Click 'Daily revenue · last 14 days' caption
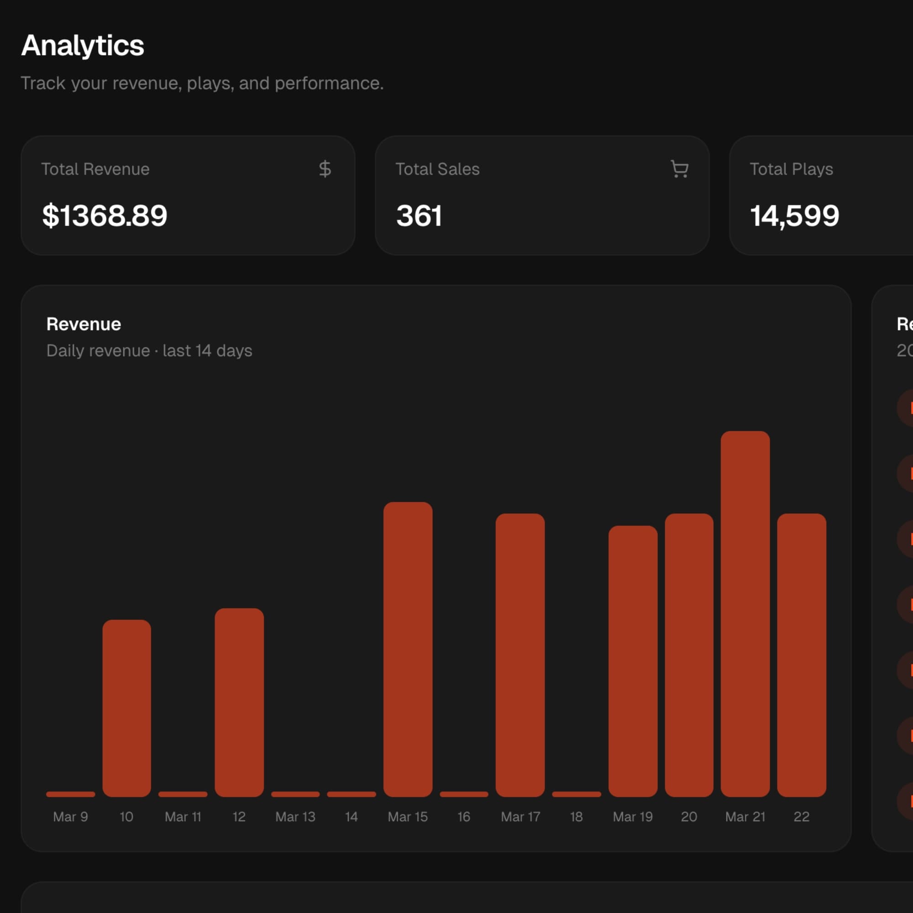This screenshot has height=913, width=913. pyautogui.click(x=149, y=351)
